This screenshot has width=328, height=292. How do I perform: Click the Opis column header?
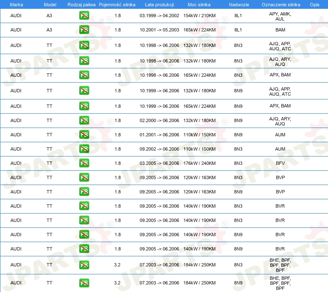[315, 5]
